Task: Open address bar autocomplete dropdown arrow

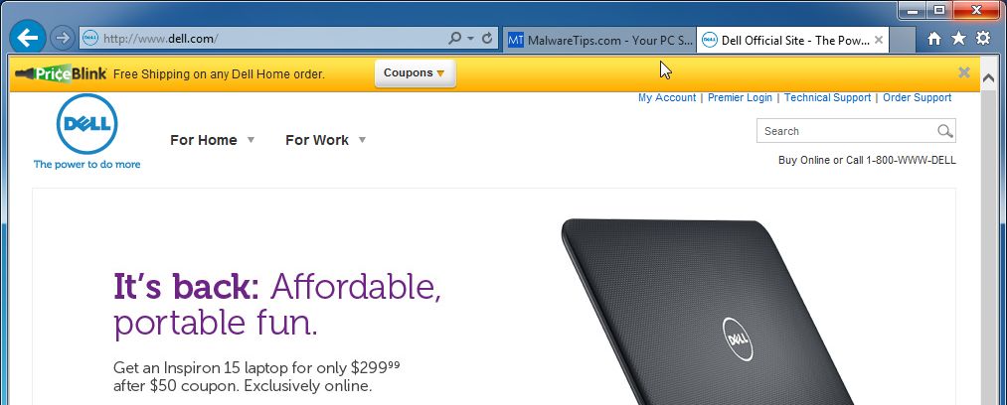Action: pos(471,39)
